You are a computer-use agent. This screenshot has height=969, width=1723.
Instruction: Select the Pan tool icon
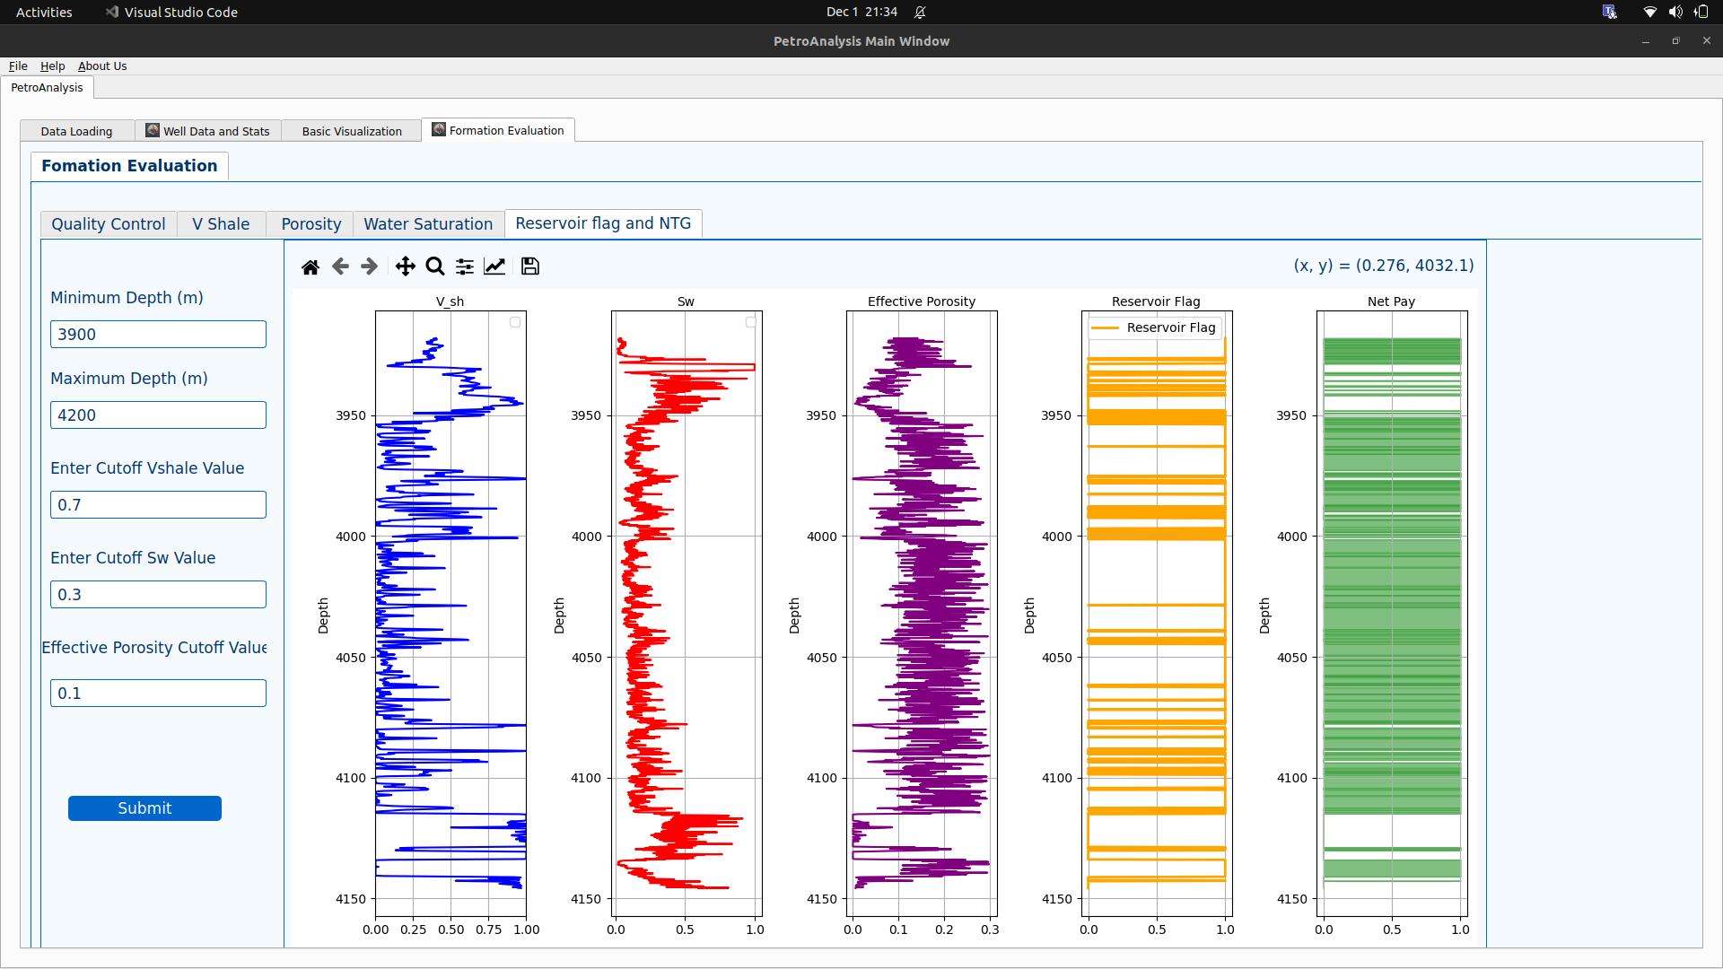pos(405,266)
